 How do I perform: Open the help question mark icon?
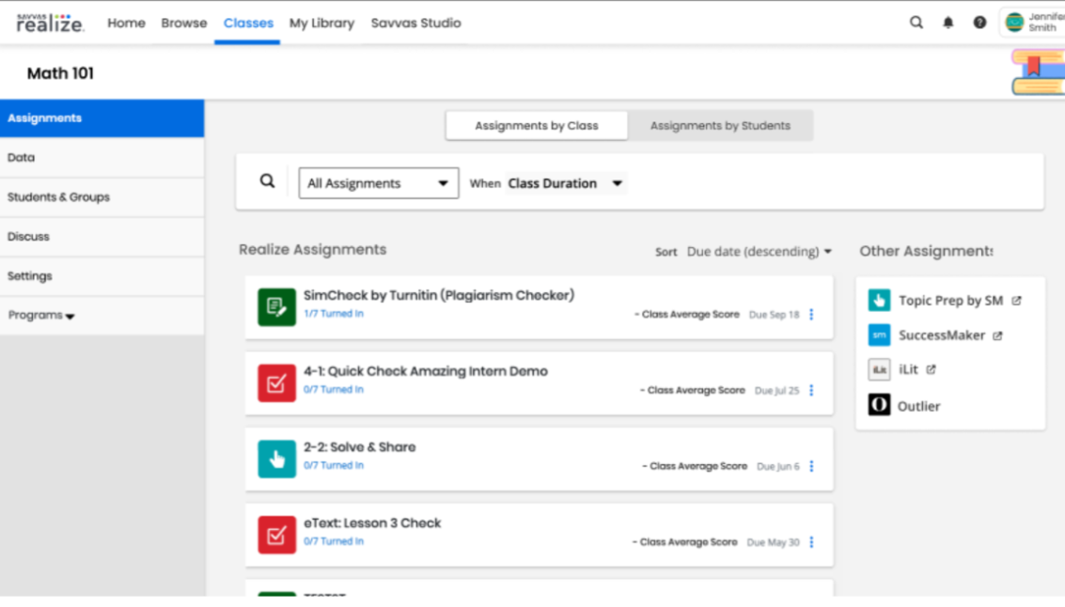pyautogui.click(x=979, y=23)
